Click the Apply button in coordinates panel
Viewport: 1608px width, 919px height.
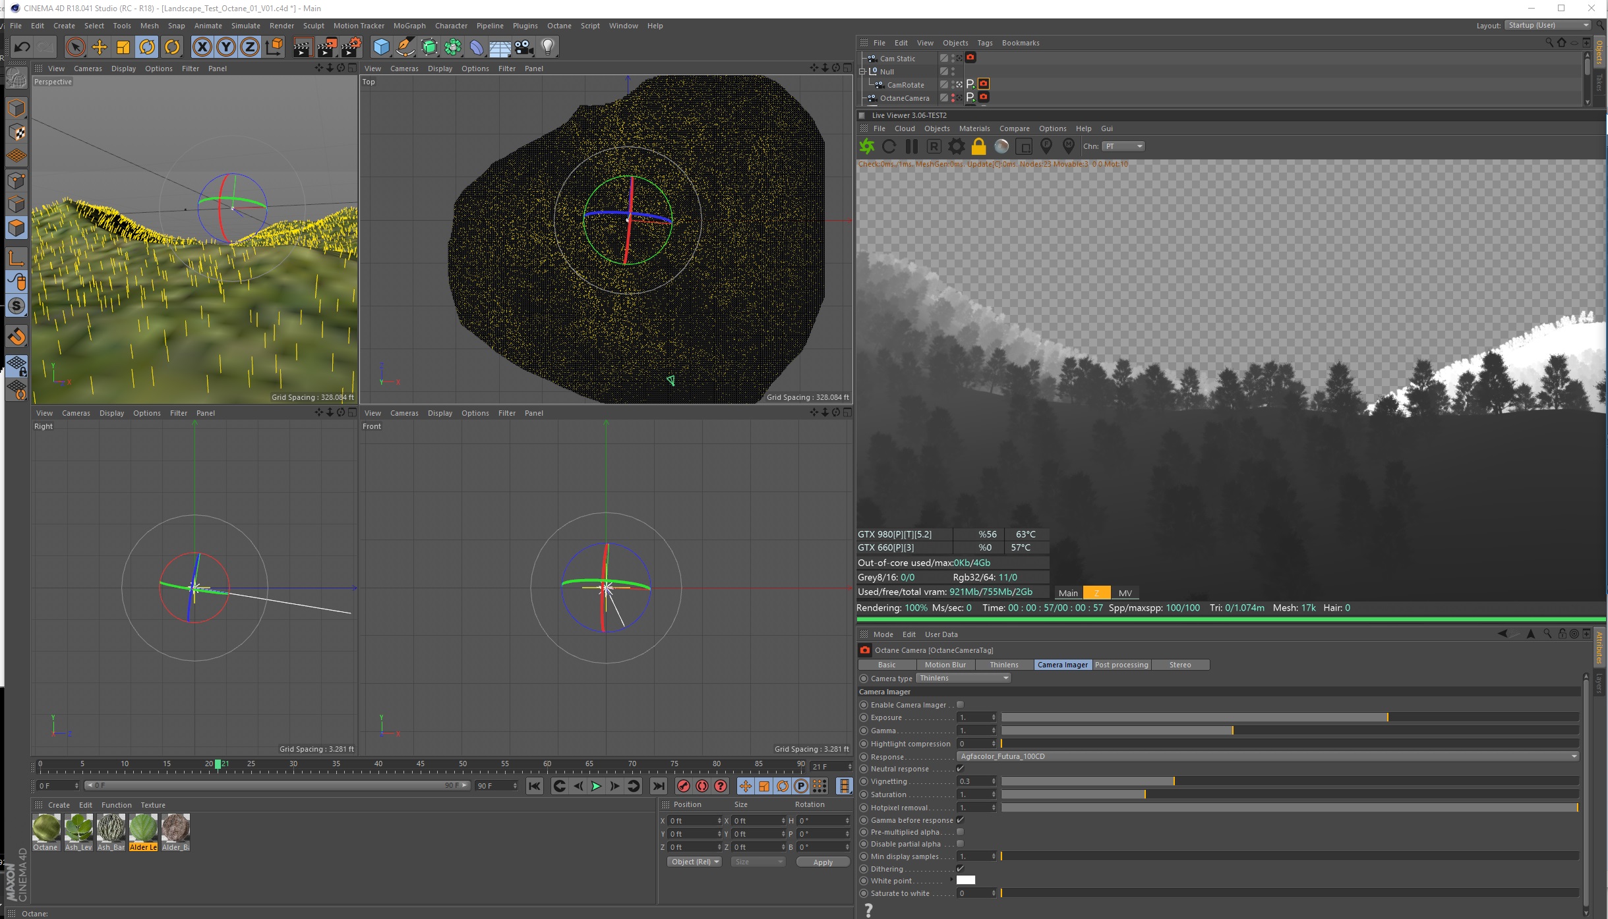click(822, 862)
